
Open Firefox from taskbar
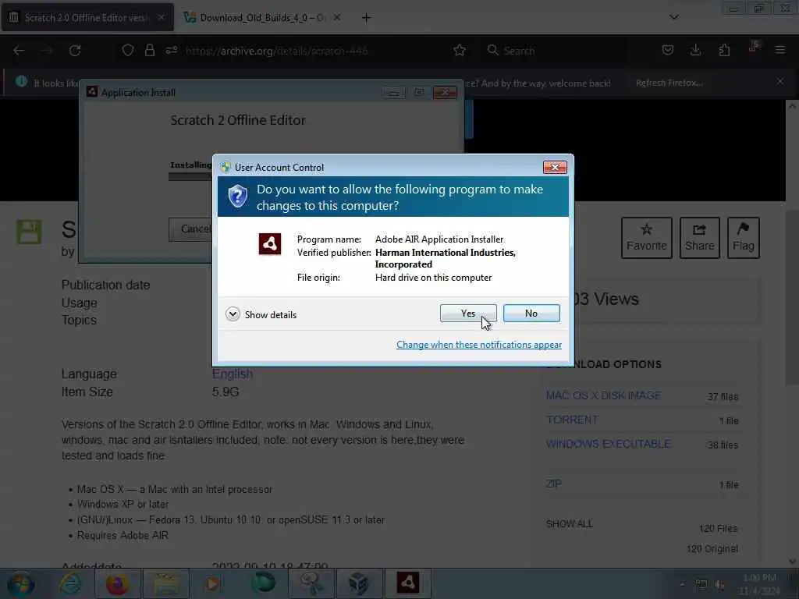117,583
